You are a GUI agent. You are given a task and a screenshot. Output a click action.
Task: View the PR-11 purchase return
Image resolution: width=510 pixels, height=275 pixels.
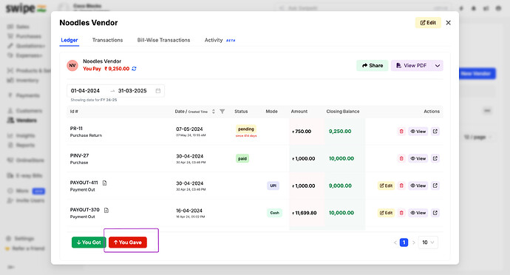(418, 132)
